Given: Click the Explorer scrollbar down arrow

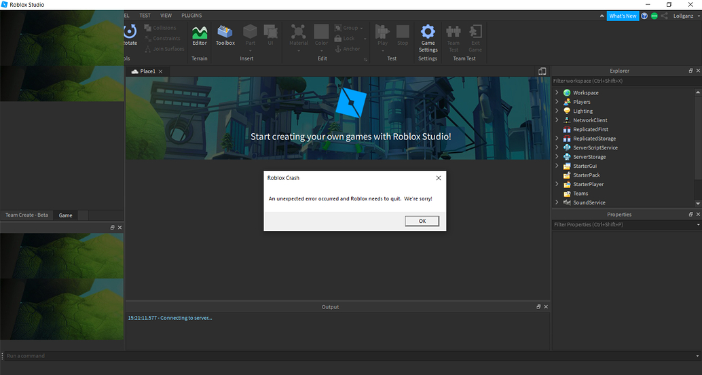Looking at the screenshot, I should (x=698, y=203).
